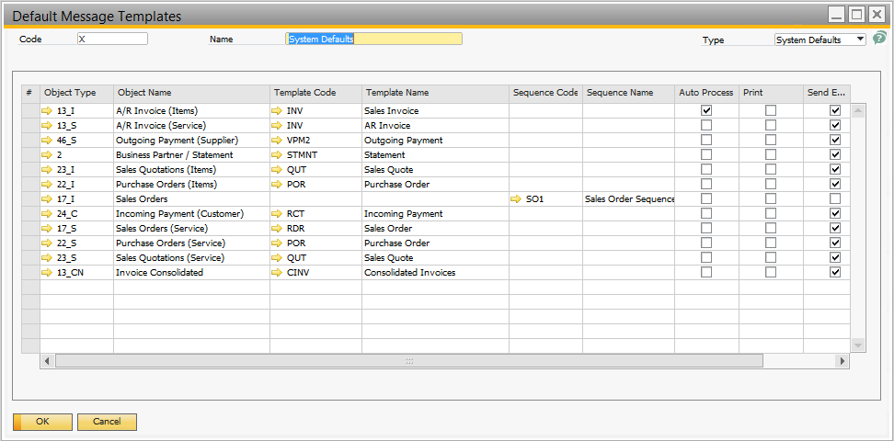Screen dimensions: 894x441
Task: Open link arrow for object type 24_C
Action: click(47, 214)
